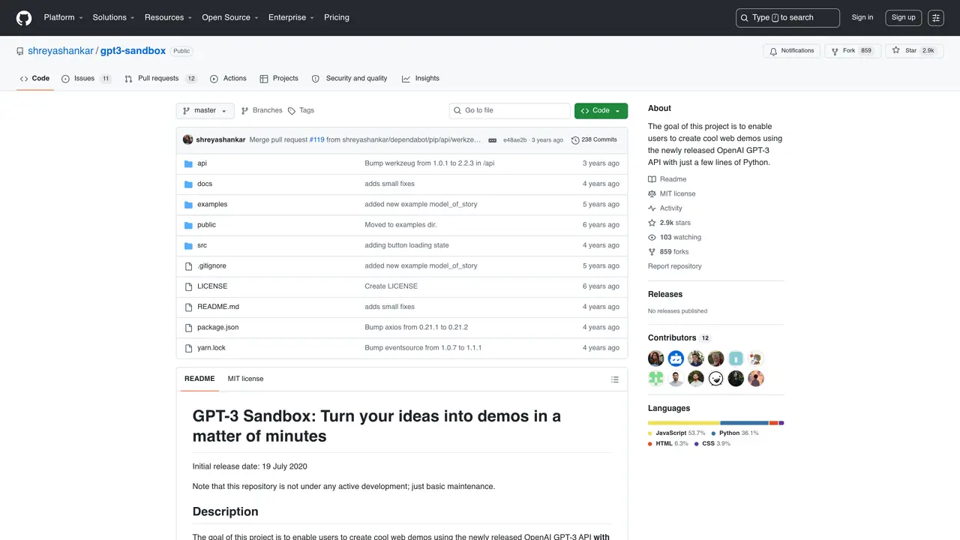Switch to the Projects tab
This screenshot has width=960, height=540.
[x=279, y=79]
